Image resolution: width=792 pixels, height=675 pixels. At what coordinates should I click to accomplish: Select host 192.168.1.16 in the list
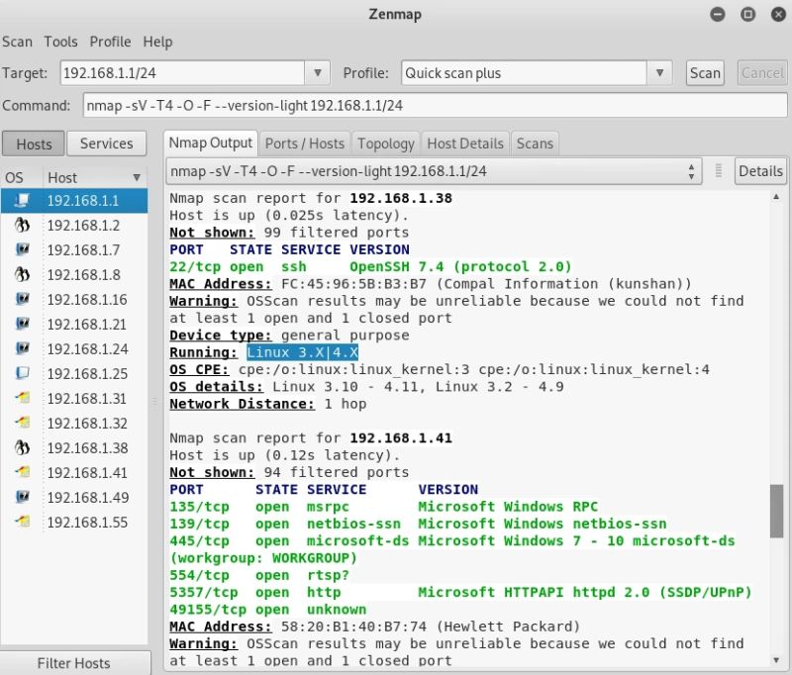74,299
